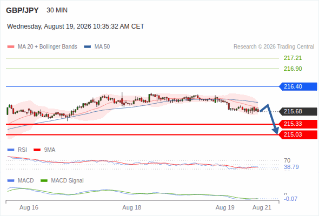Click the 216.90 resistance level label

pos(293,69)
